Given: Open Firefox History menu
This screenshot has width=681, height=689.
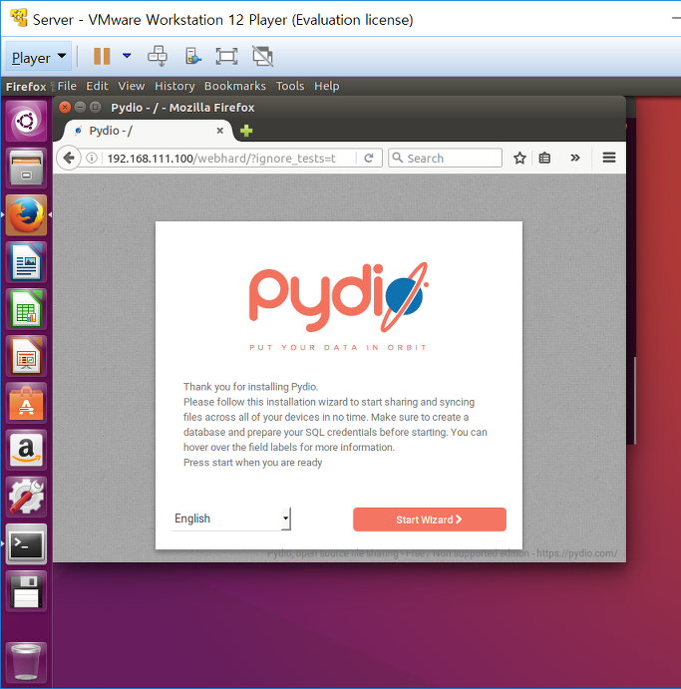Looking at the screenshot, I should click(174, 86).
